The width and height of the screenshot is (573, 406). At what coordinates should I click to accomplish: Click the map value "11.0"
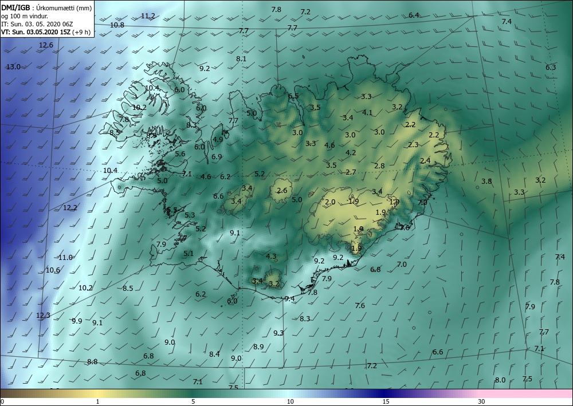pos(65,258)
